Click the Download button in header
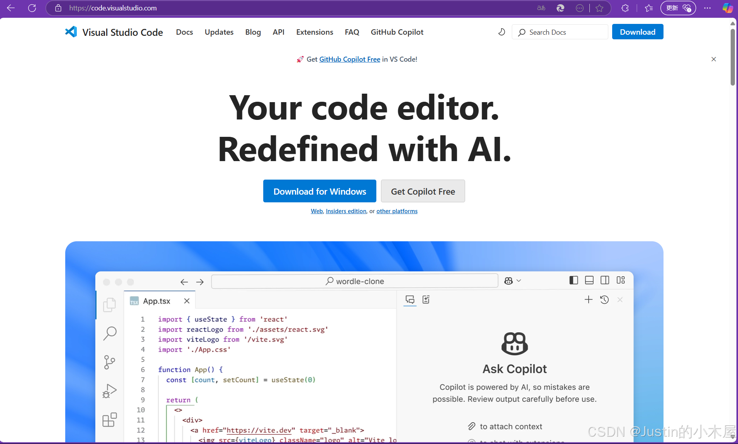Viewport: 738px width, 444px height. click(638, 32)
